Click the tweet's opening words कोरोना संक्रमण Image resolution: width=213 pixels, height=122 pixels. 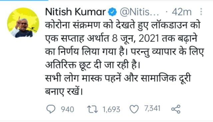click(73, 25)
